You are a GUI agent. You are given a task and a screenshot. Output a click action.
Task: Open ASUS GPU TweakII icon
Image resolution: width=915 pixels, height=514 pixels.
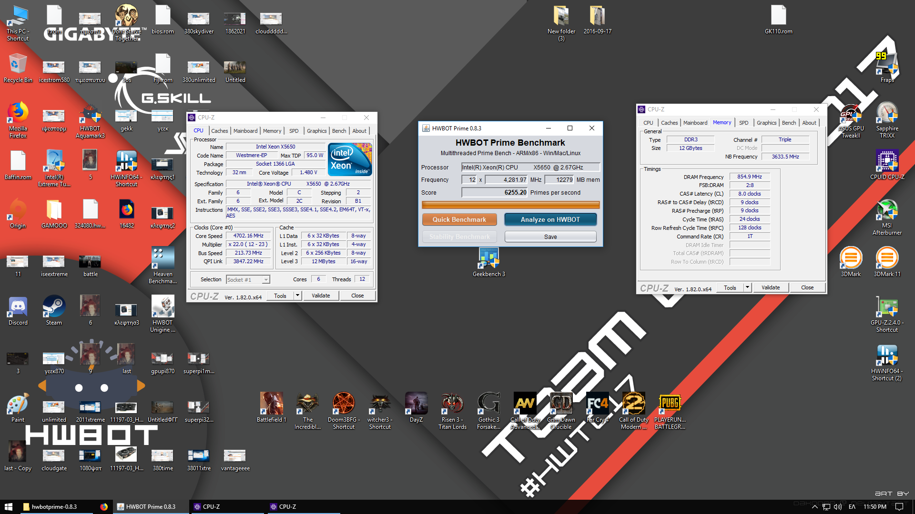tap(851, 119)
